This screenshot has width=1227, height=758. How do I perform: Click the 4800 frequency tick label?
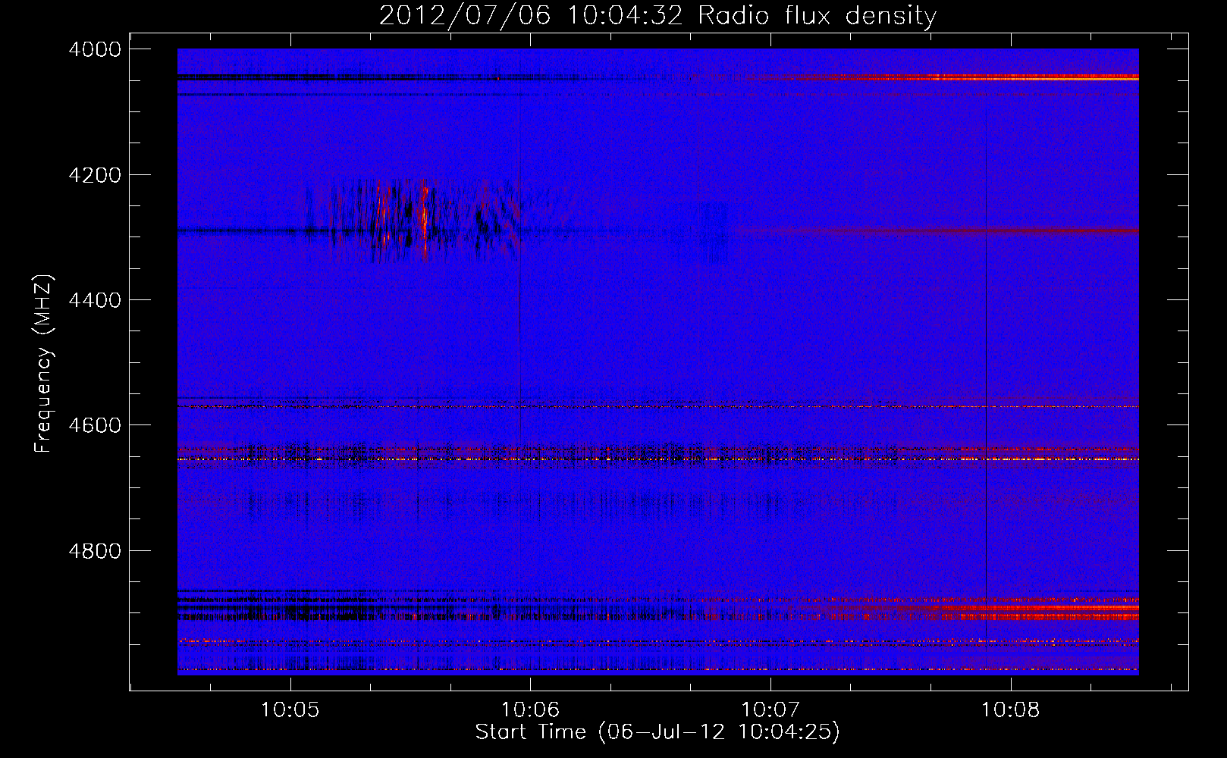[x=95, y=550]
